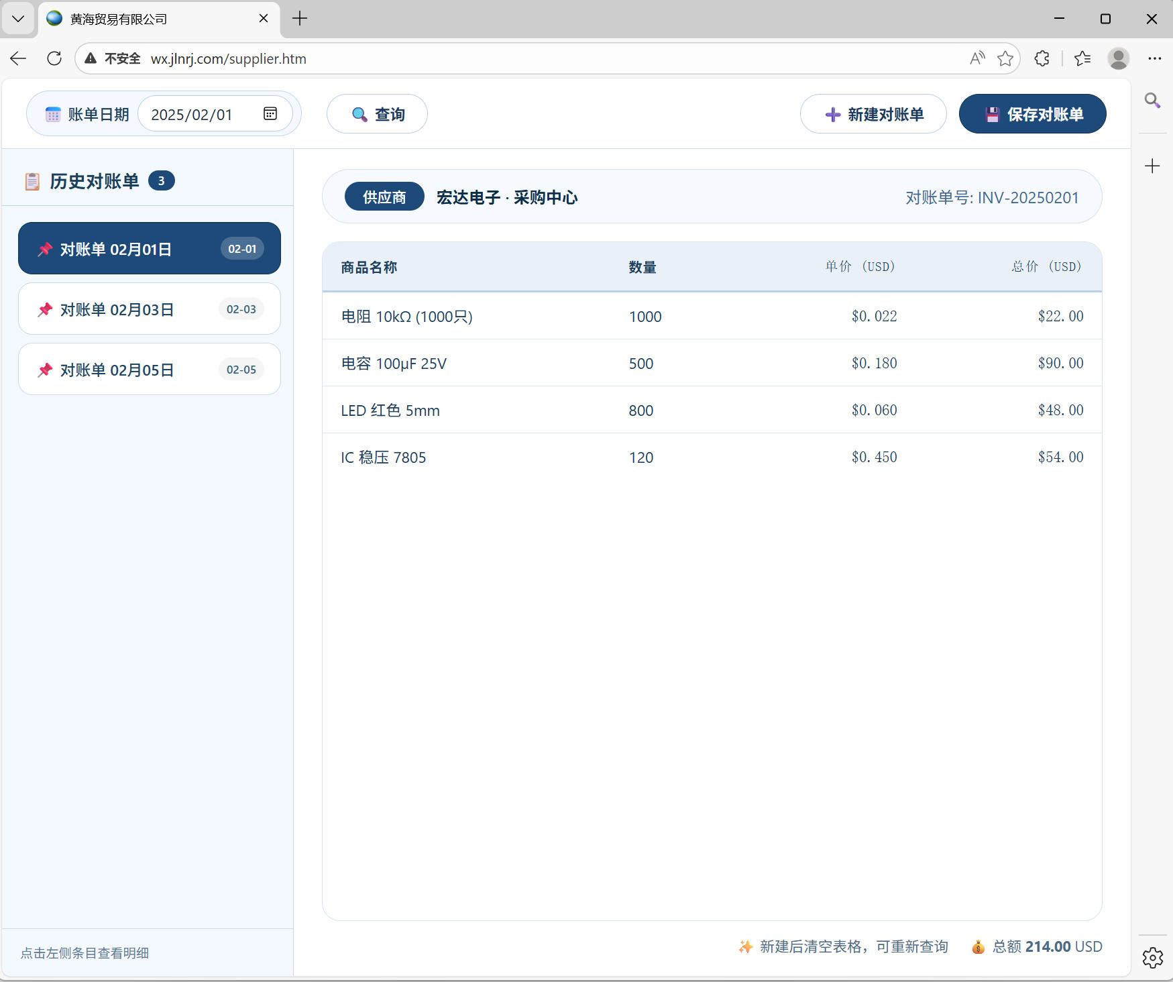
Task: Click the 查询 search button
Action: click(x=377, y=114)
